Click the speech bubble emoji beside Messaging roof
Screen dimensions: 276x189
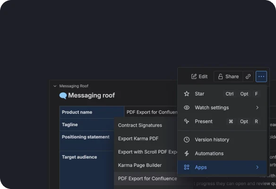click(63, 95)
